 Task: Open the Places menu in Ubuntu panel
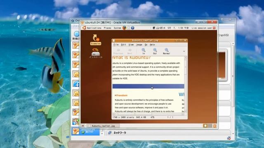107,28
